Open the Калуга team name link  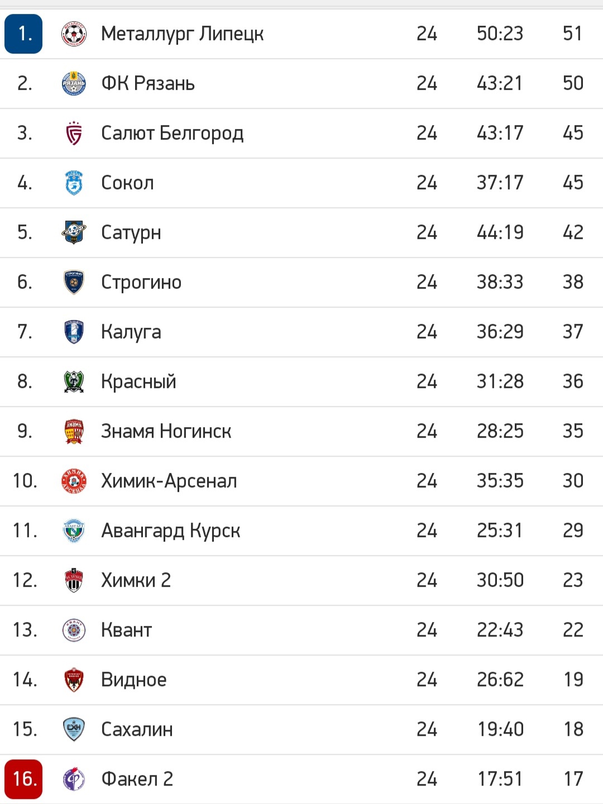coord(131,332)
